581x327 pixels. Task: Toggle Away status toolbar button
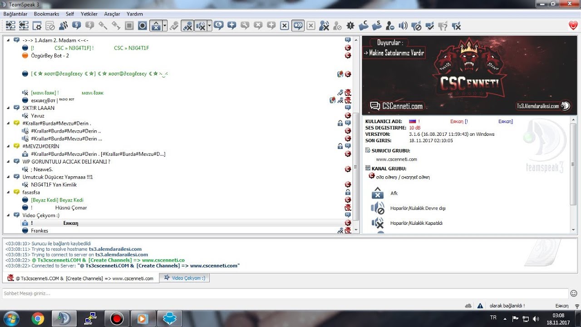[x=156, y=26]
